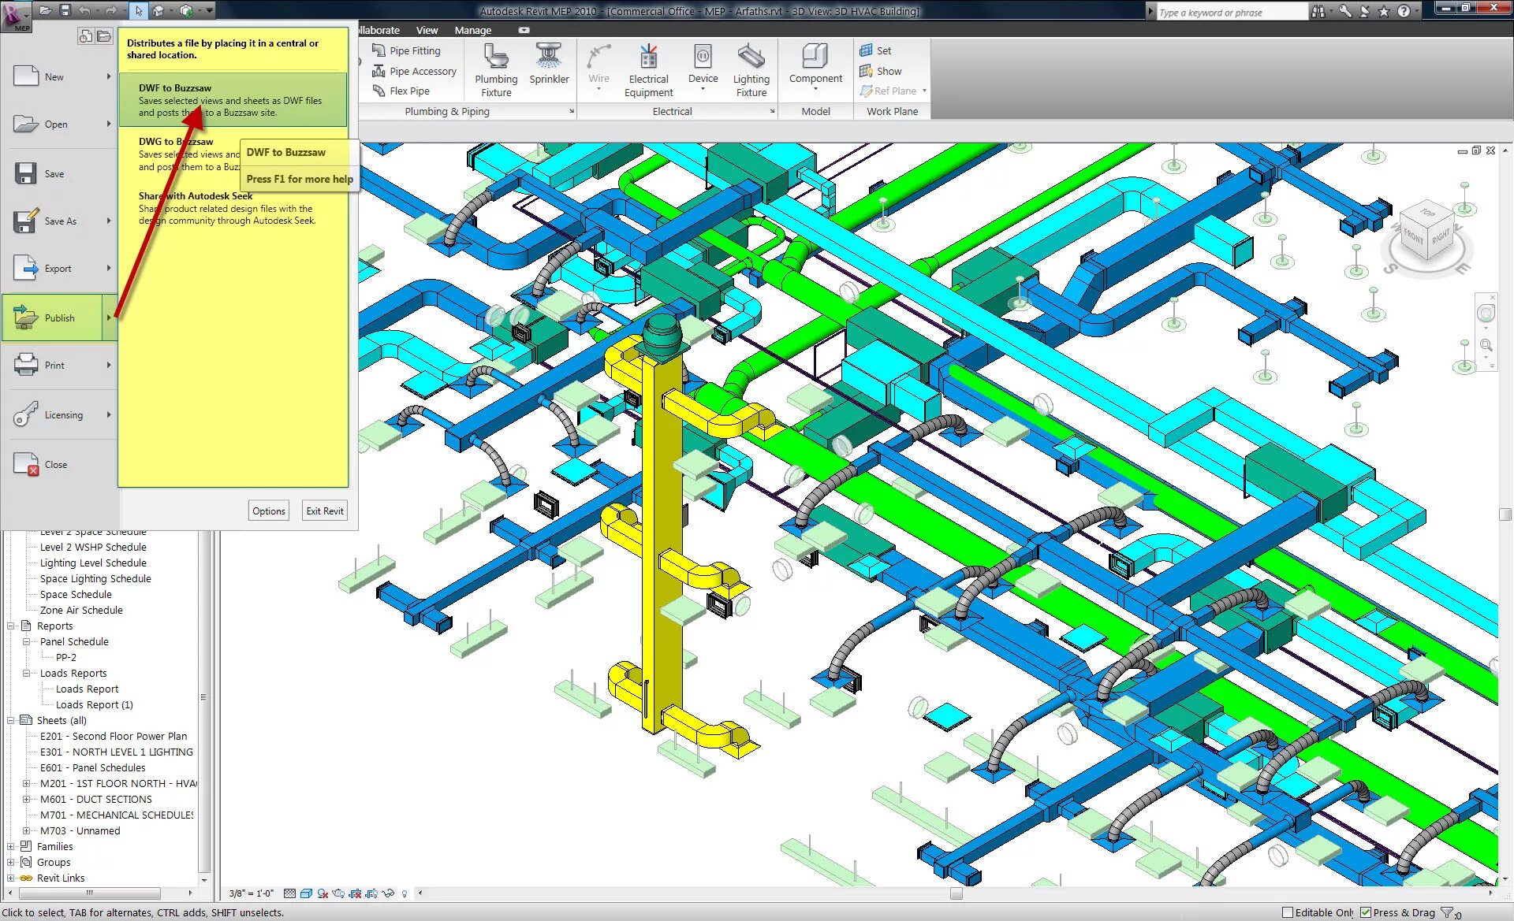
Task: Open the Manage ribbon tab
Action: [472, 30]
